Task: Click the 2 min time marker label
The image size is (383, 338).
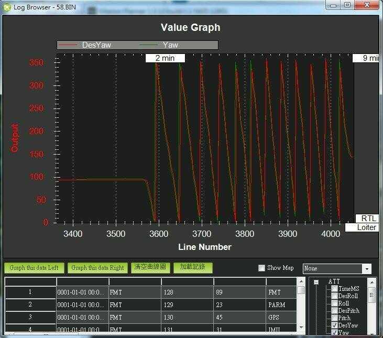Action: coord(165,58)
